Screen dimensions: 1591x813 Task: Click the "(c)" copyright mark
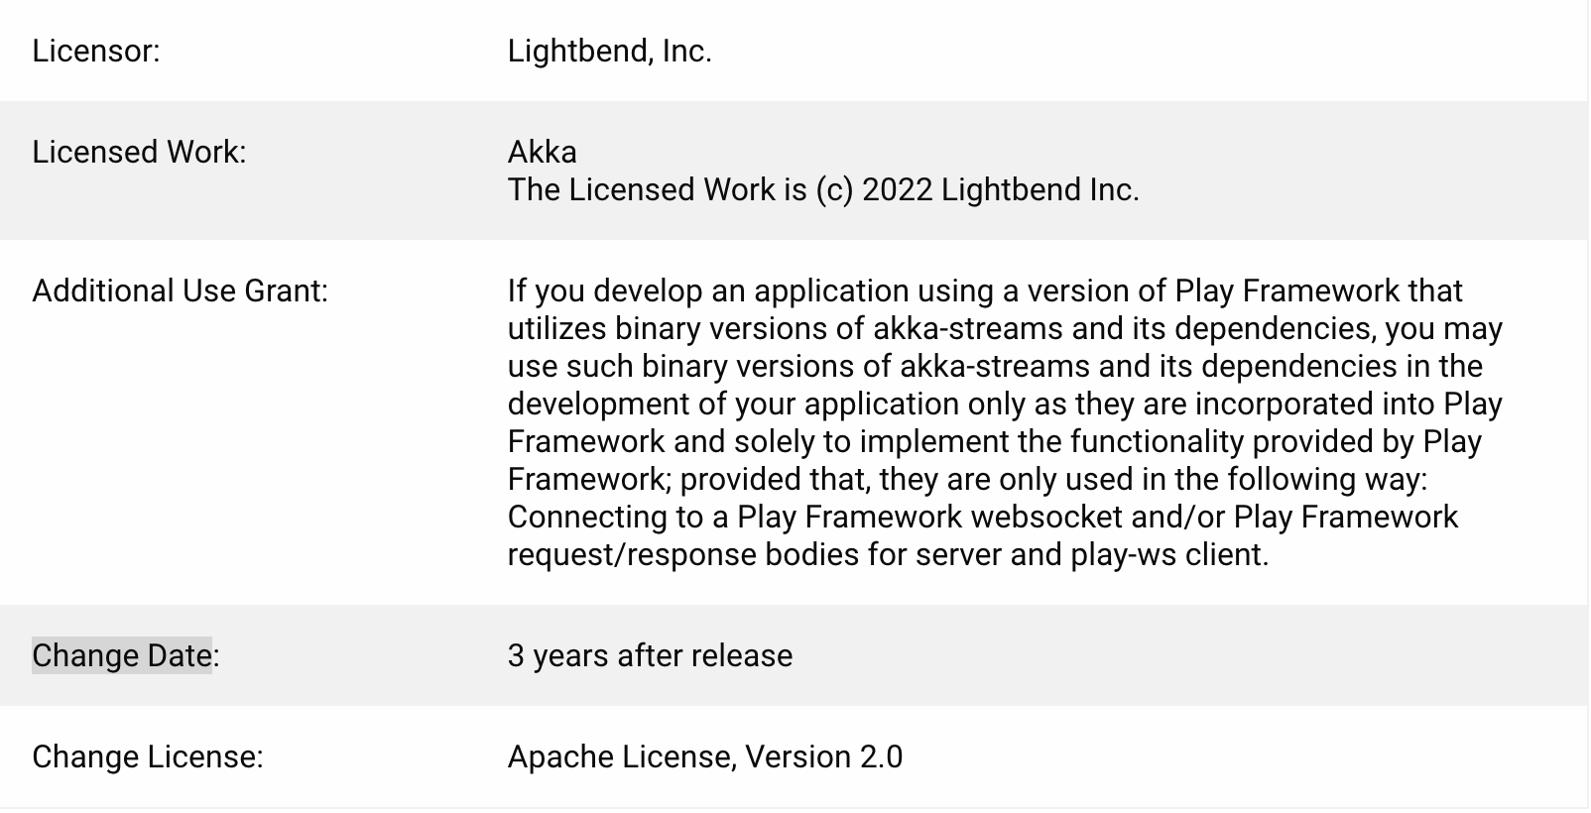click(x=834, y=189)
